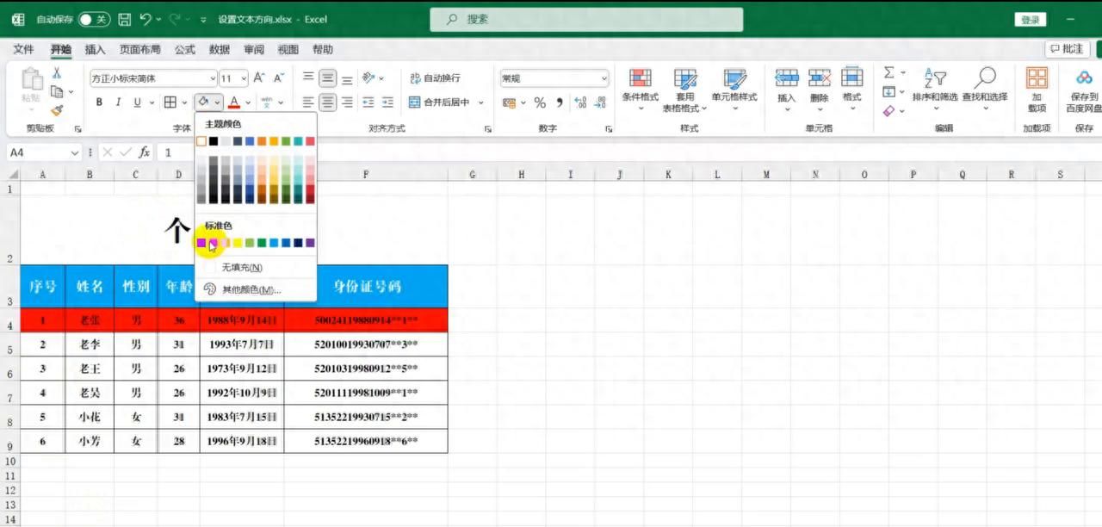The width and height of the screenshot is (1102, 527).
Task: Apply italic formatting
Action: coord(118,102)
